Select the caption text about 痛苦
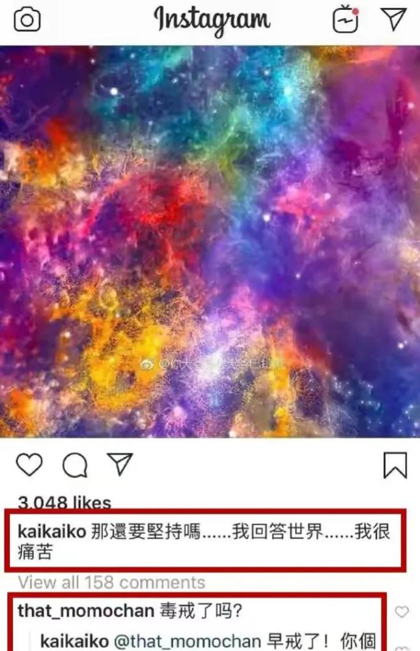The image size is (420, 651). [204, 542]
